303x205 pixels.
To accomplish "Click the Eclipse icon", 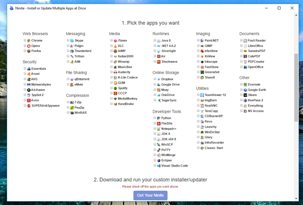I will (159, 160).
